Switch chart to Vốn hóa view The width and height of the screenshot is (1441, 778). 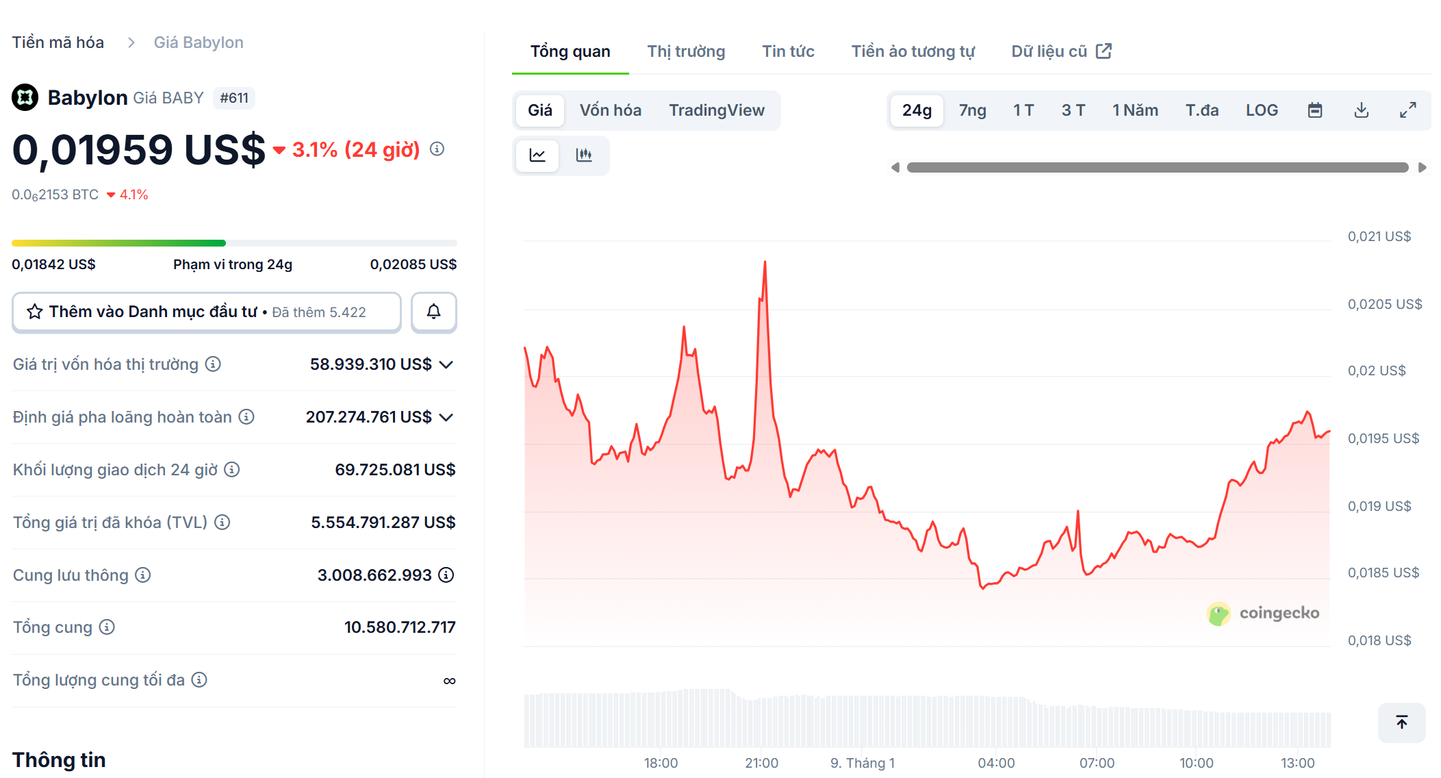click(x=611, y=110)
